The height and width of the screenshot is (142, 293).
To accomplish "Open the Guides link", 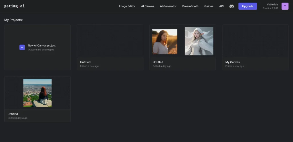I will [x=209, y=6].
